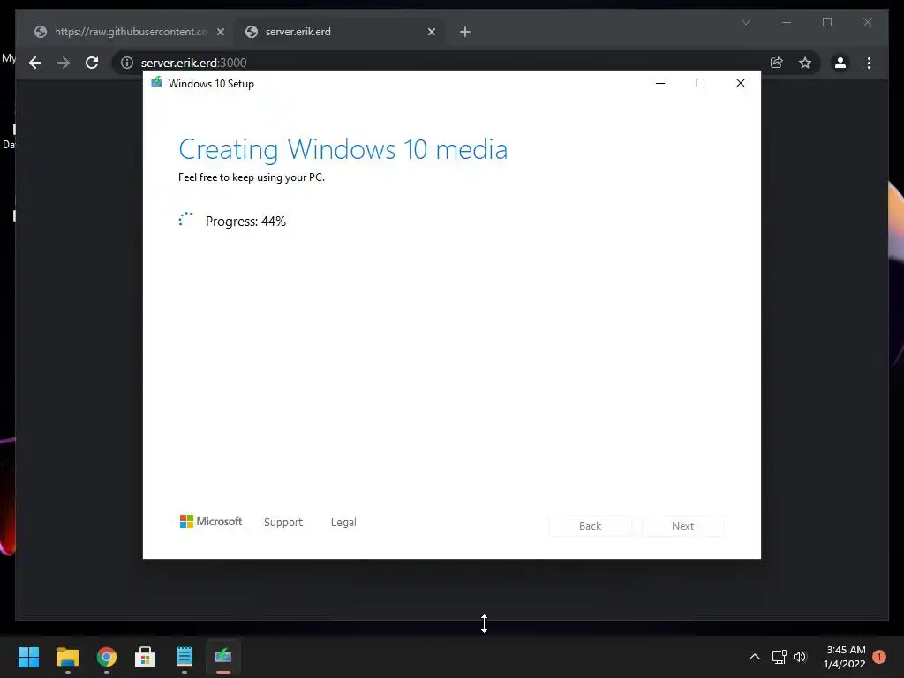Viewport: 904px width, 678px height.
Task: Bookmark this tab with the star icon
Action: click(805, 63)
